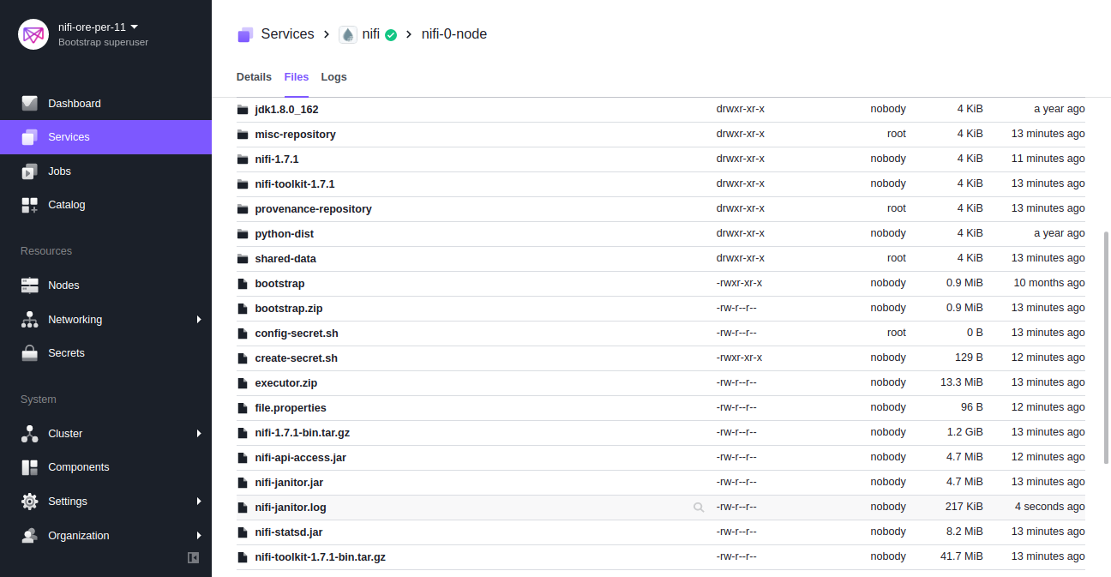
Task: Open the nifi-toolkit-1.7.1 folder
Action: [295, 184]
